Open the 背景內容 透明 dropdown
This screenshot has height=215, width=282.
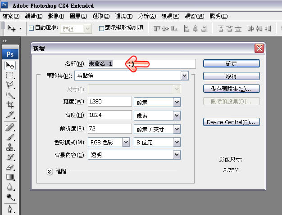point(177,155)
